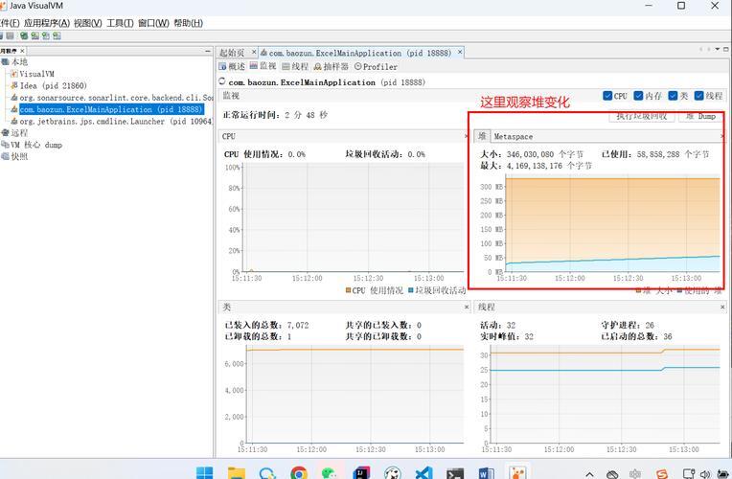732x479 pixels.
Task: Click the second green toolbar icon
Action: tap(35, 36)
